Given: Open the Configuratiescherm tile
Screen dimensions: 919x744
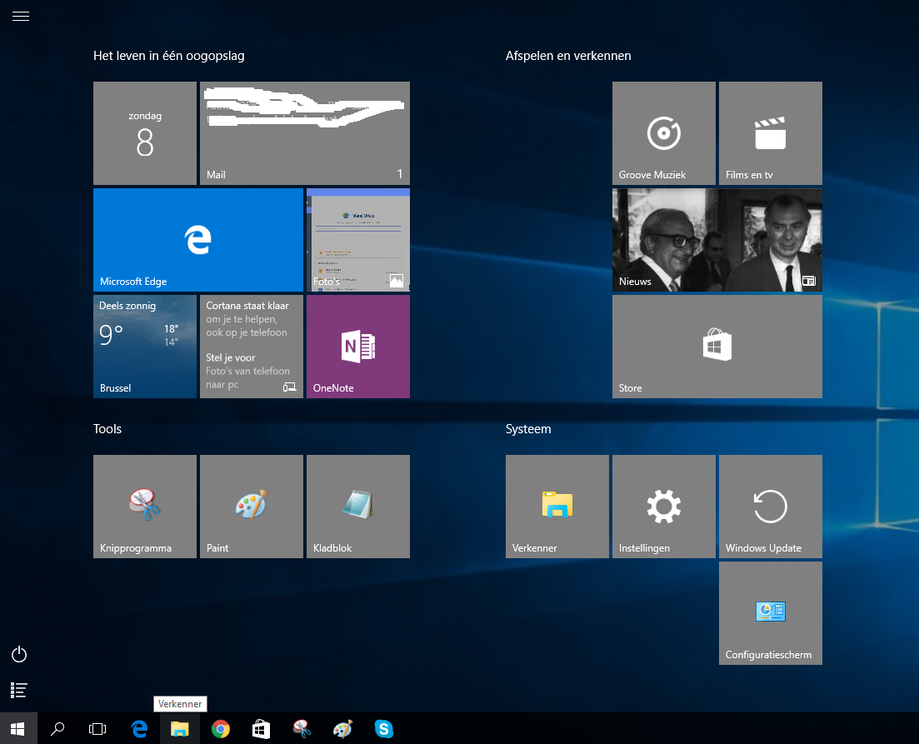Looking at the screenshot, I should 771,613.
